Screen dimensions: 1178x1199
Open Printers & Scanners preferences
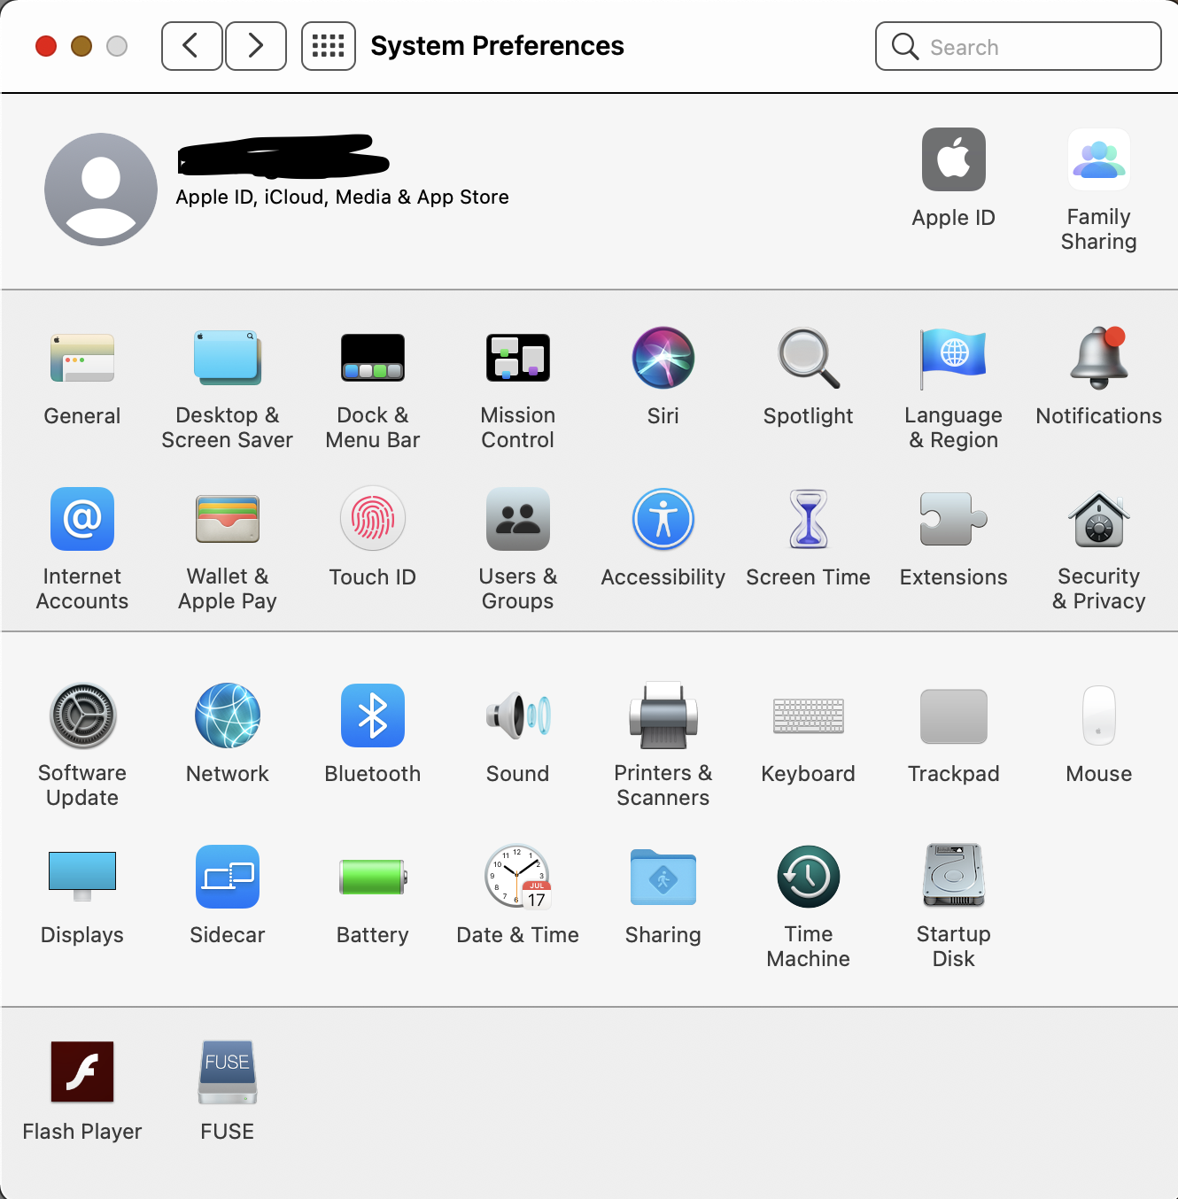pos(663,716)
